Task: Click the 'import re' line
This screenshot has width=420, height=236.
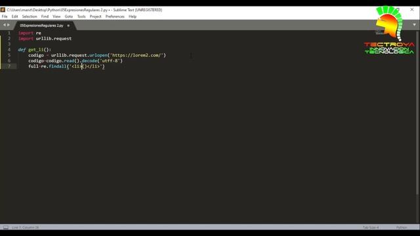Action: tap(30, 33)
